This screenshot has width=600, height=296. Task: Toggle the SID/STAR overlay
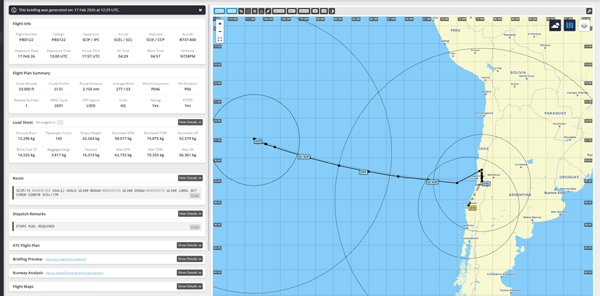pos(279,11)
